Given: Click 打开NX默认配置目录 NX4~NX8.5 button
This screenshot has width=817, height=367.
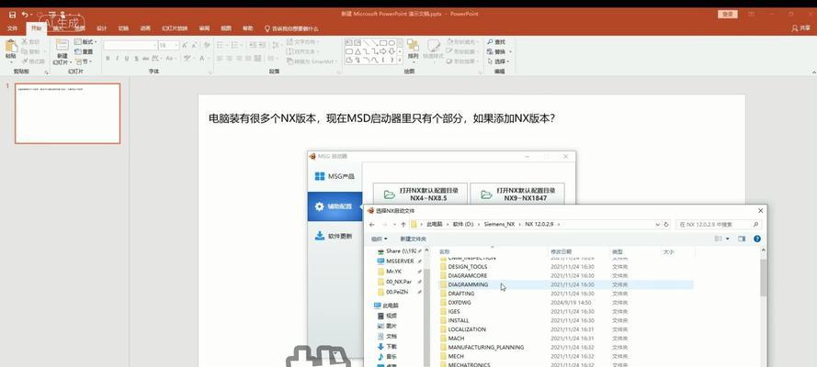Looking at the screenshot, I should (x=421, y=194).
